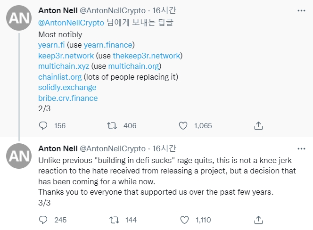313x230 pixels.
Task: Open Anton Nell's avatar on first tweet
Action: (x=18, y=18)
